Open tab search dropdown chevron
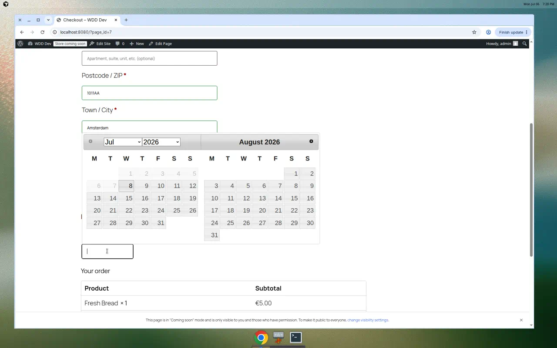Viewport: 557px width, 348px height. point(48,20)
